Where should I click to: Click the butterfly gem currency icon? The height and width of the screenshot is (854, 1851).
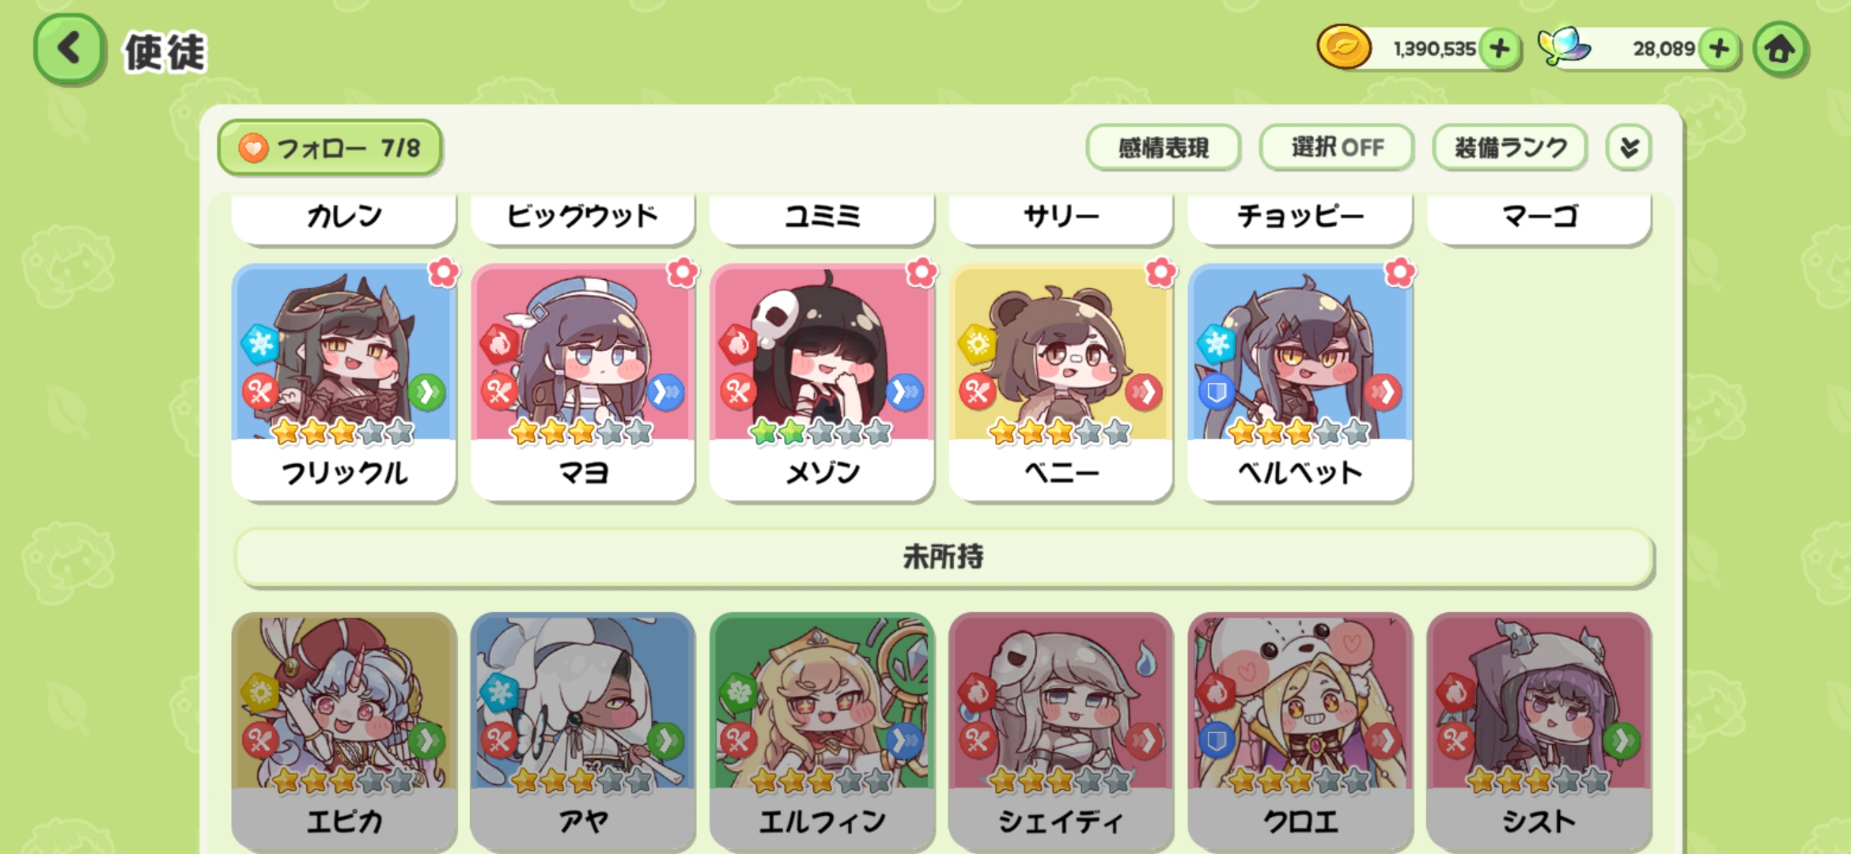(x=1564, y=47)
